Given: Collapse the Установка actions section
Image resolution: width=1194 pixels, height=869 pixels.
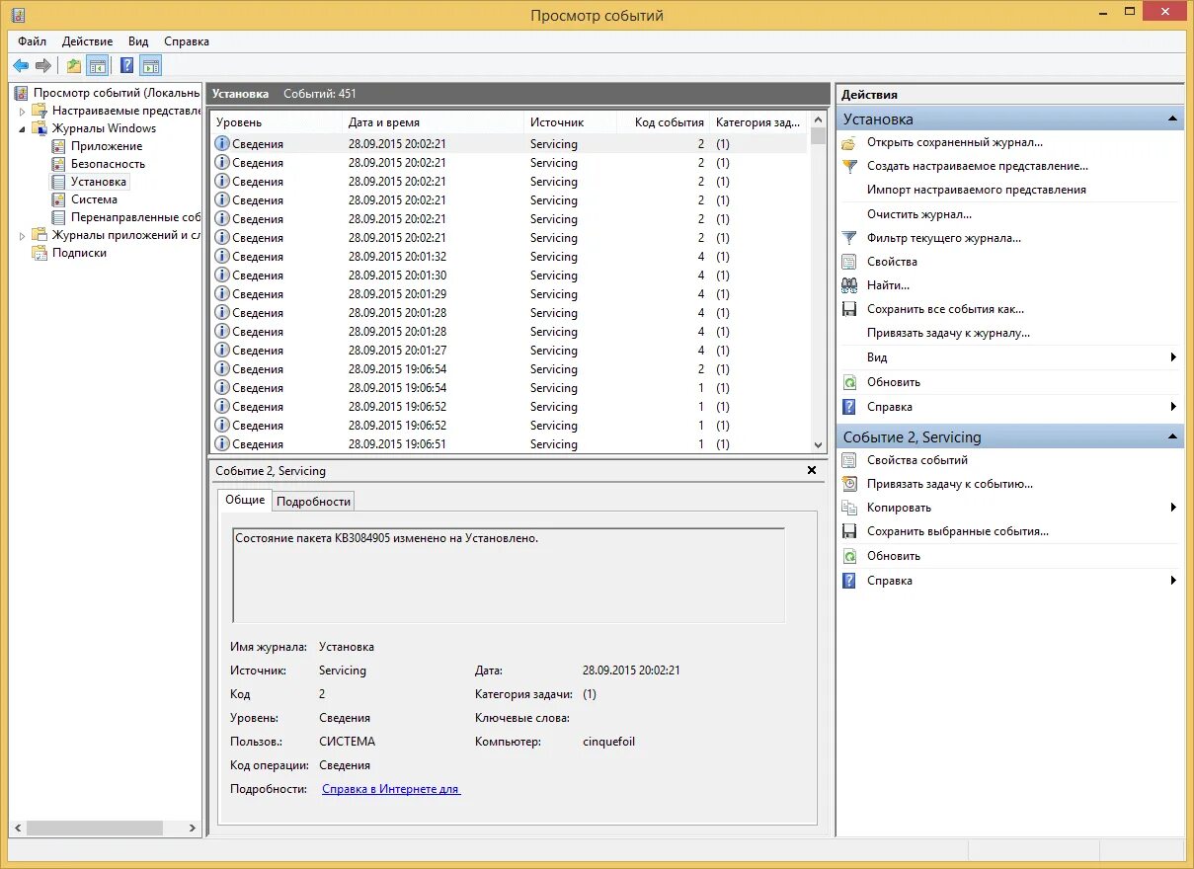Looking at the screenshot, I should (1172, 118).
